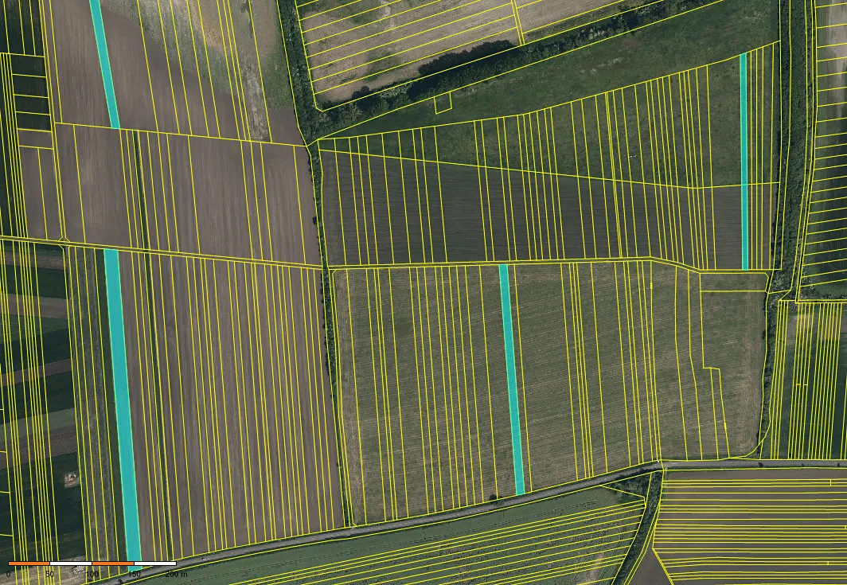Screen dimensions: 847x585
Task: Click the small square parcel beside the tree line
Action: click(443, 103)
